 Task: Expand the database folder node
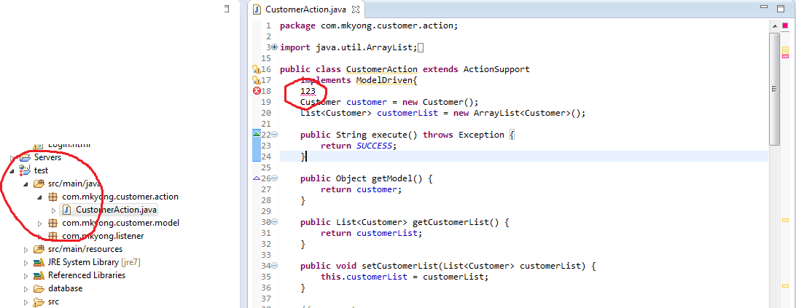click(26, 289)
